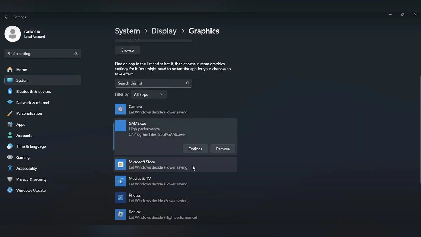Select the Photos app icon

tap(121, 198)
